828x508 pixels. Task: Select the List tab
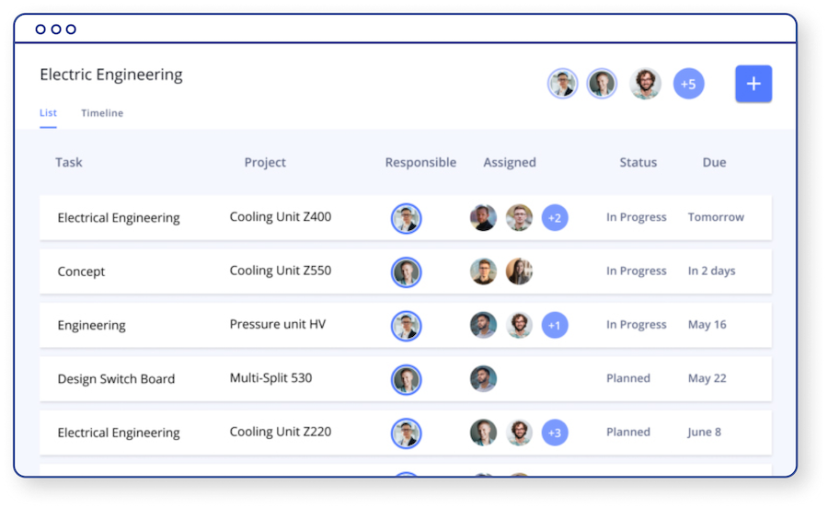tap(48, 113)
